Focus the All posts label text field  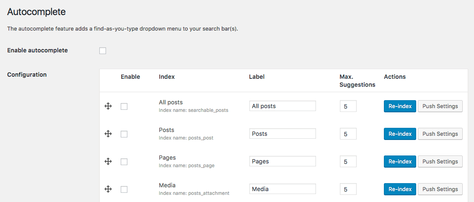coord(282,106)
